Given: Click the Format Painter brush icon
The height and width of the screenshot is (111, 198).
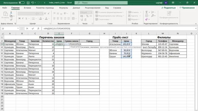Looking at the screenshot, I should point(11,19).
